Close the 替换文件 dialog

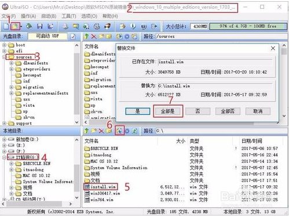(273, 48)
